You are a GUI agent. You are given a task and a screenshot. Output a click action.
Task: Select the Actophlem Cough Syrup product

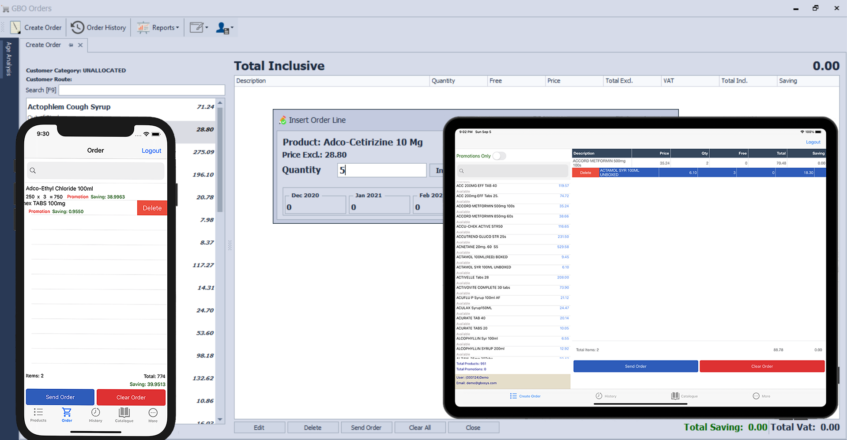(69, 107)
